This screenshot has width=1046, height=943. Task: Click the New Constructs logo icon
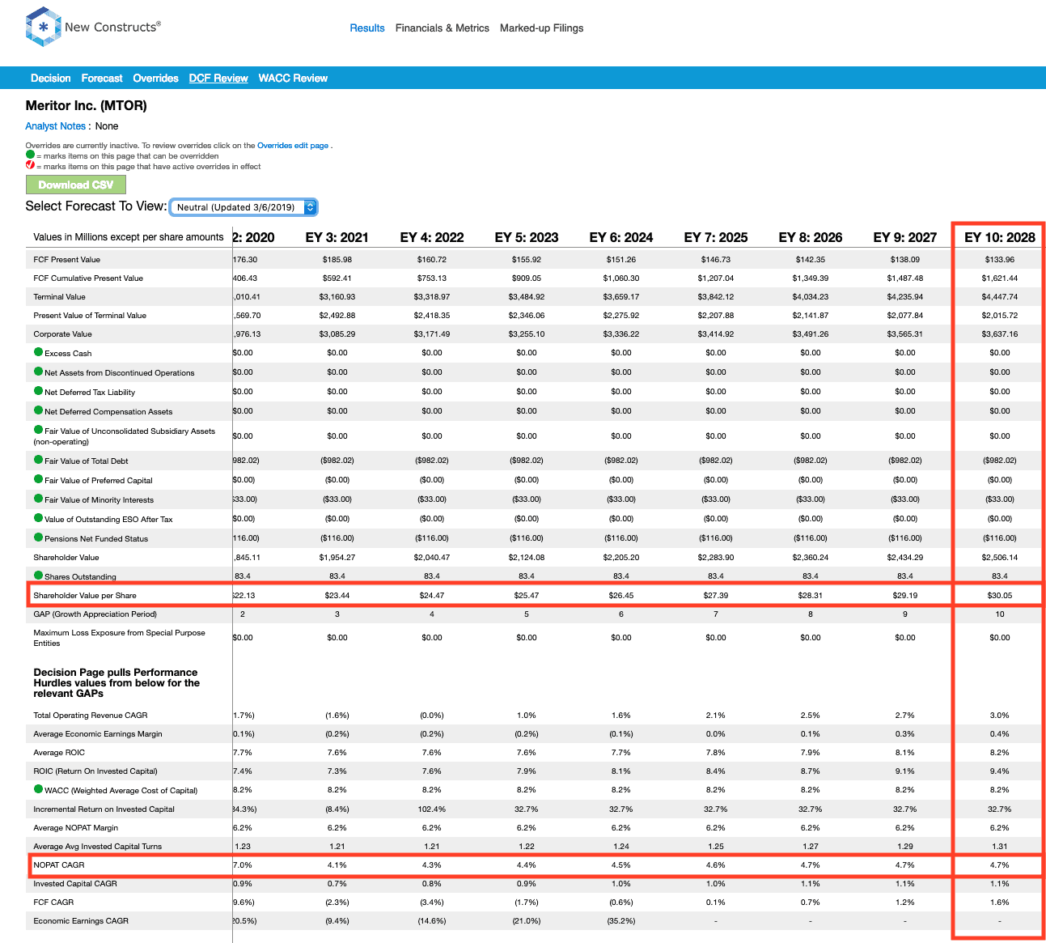point(44,27)
